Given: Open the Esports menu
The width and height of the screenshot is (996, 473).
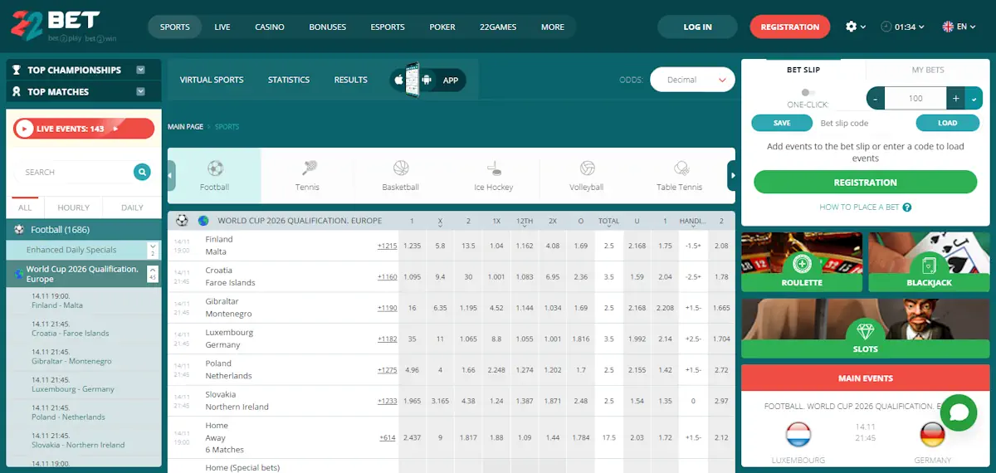Looking at the screenshot, I should 388,27.
